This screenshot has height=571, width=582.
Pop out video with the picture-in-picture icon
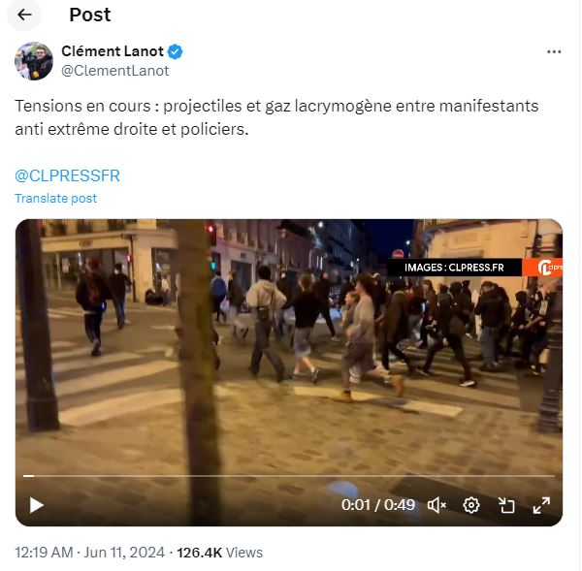tap(506, 505)
